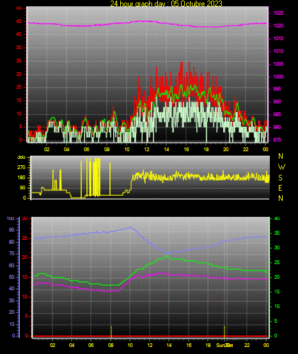Click the yellow 360 wind direction label

click(x=21, y=158)
